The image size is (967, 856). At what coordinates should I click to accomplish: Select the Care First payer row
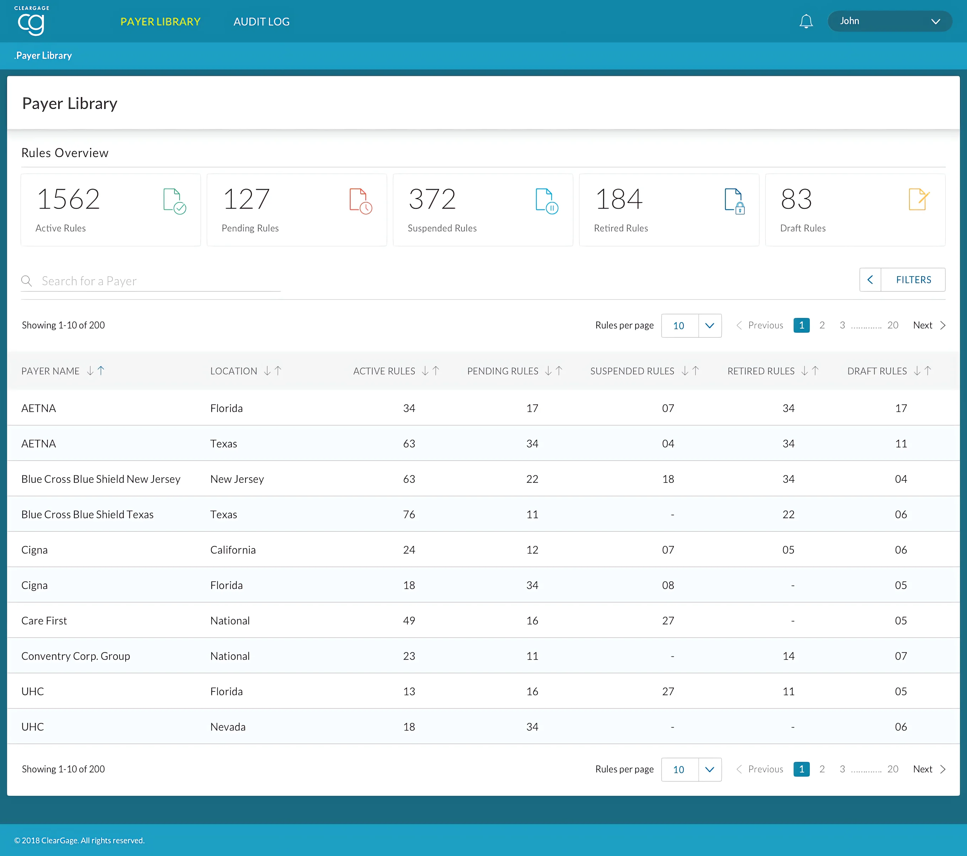click(483, 620)
